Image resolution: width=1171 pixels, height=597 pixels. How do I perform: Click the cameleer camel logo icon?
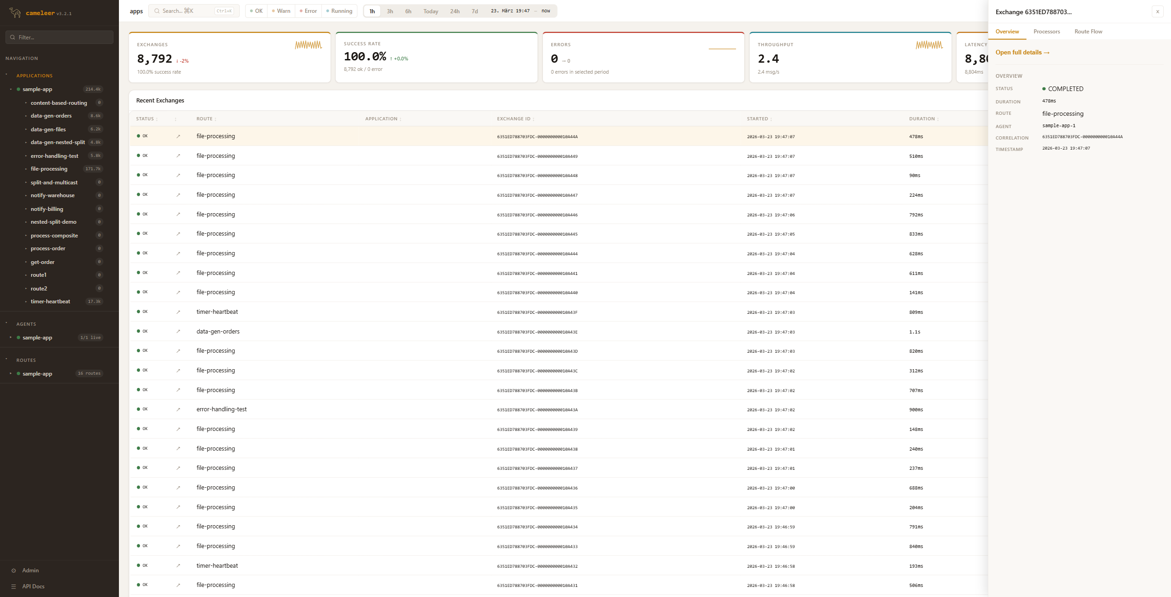(15, 13)
